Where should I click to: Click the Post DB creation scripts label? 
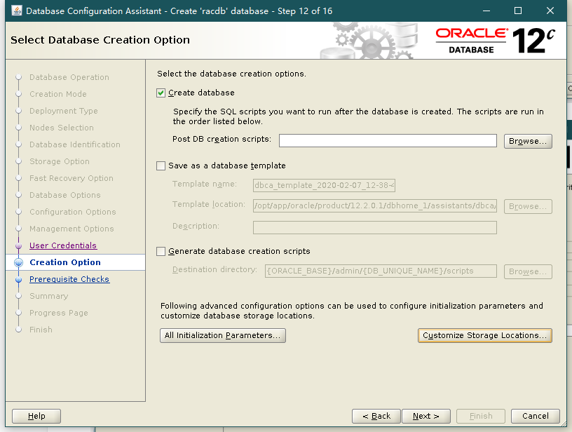pos(222,140)
